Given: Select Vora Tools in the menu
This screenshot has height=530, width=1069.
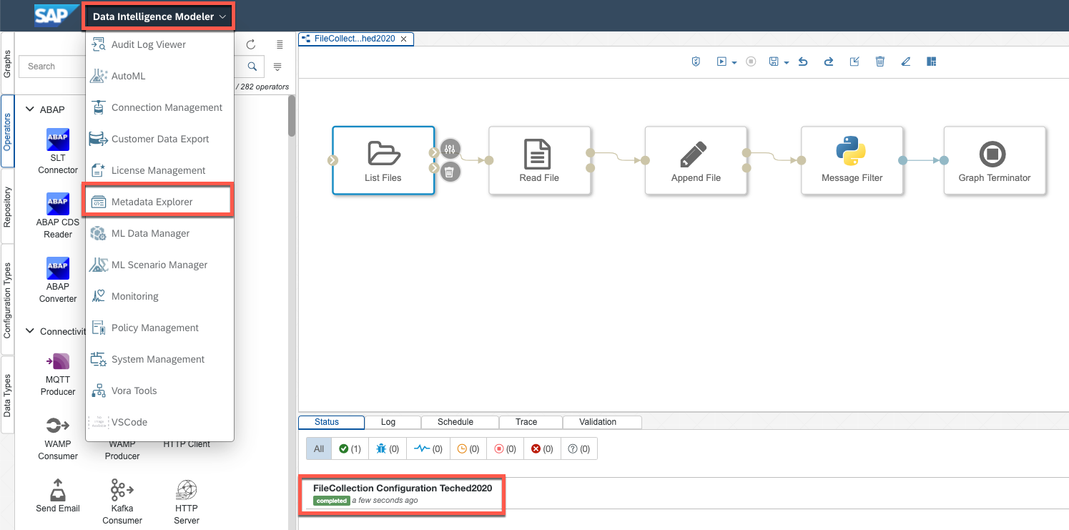Looking at the screenshot, I should click(159, 391).
